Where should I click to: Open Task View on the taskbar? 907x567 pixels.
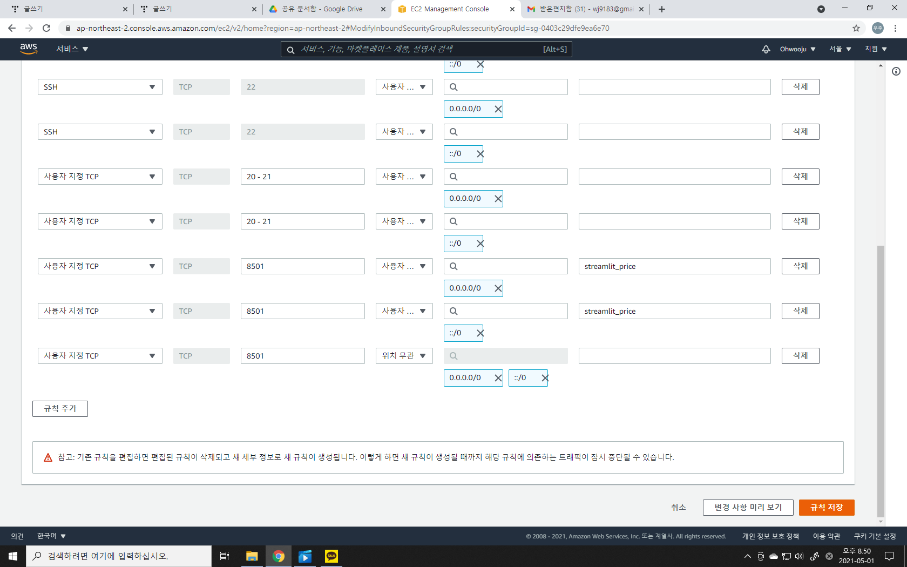(225, 556)
